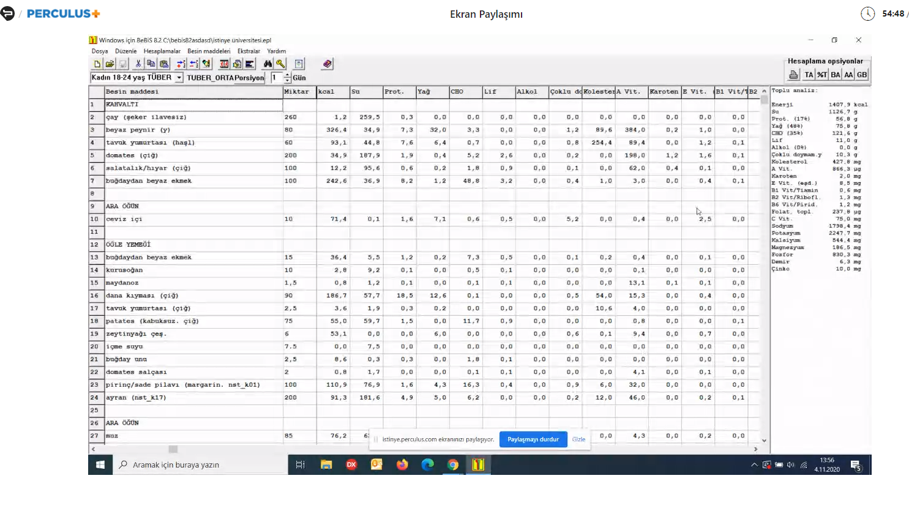Open the Hesaplamalar menu

click(162, 51)
